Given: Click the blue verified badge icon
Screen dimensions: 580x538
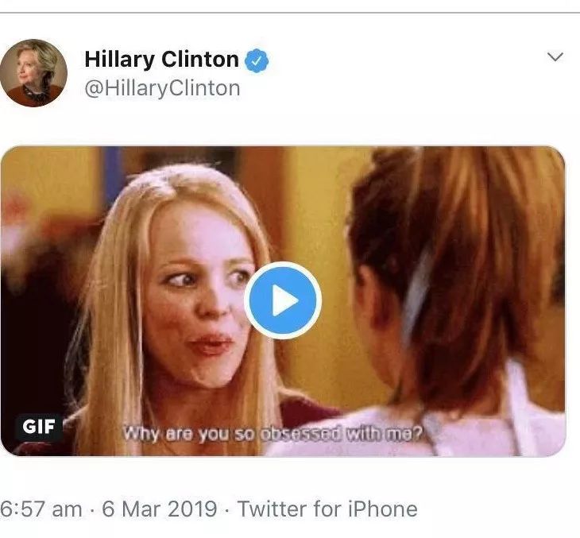Looking at the screenshot, I should pyautogui.click(x=257, y=60).
